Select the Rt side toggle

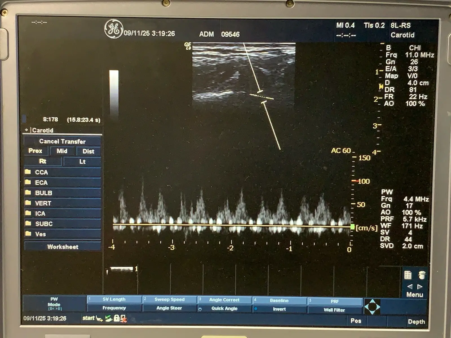[43, 161]
